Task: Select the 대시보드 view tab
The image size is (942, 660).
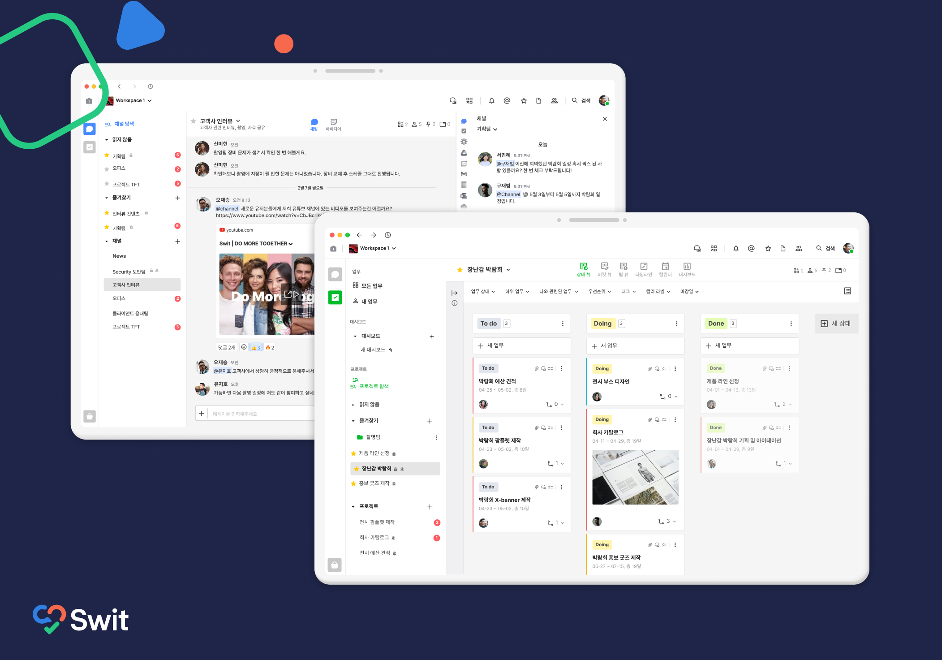Action: (687, 269)
